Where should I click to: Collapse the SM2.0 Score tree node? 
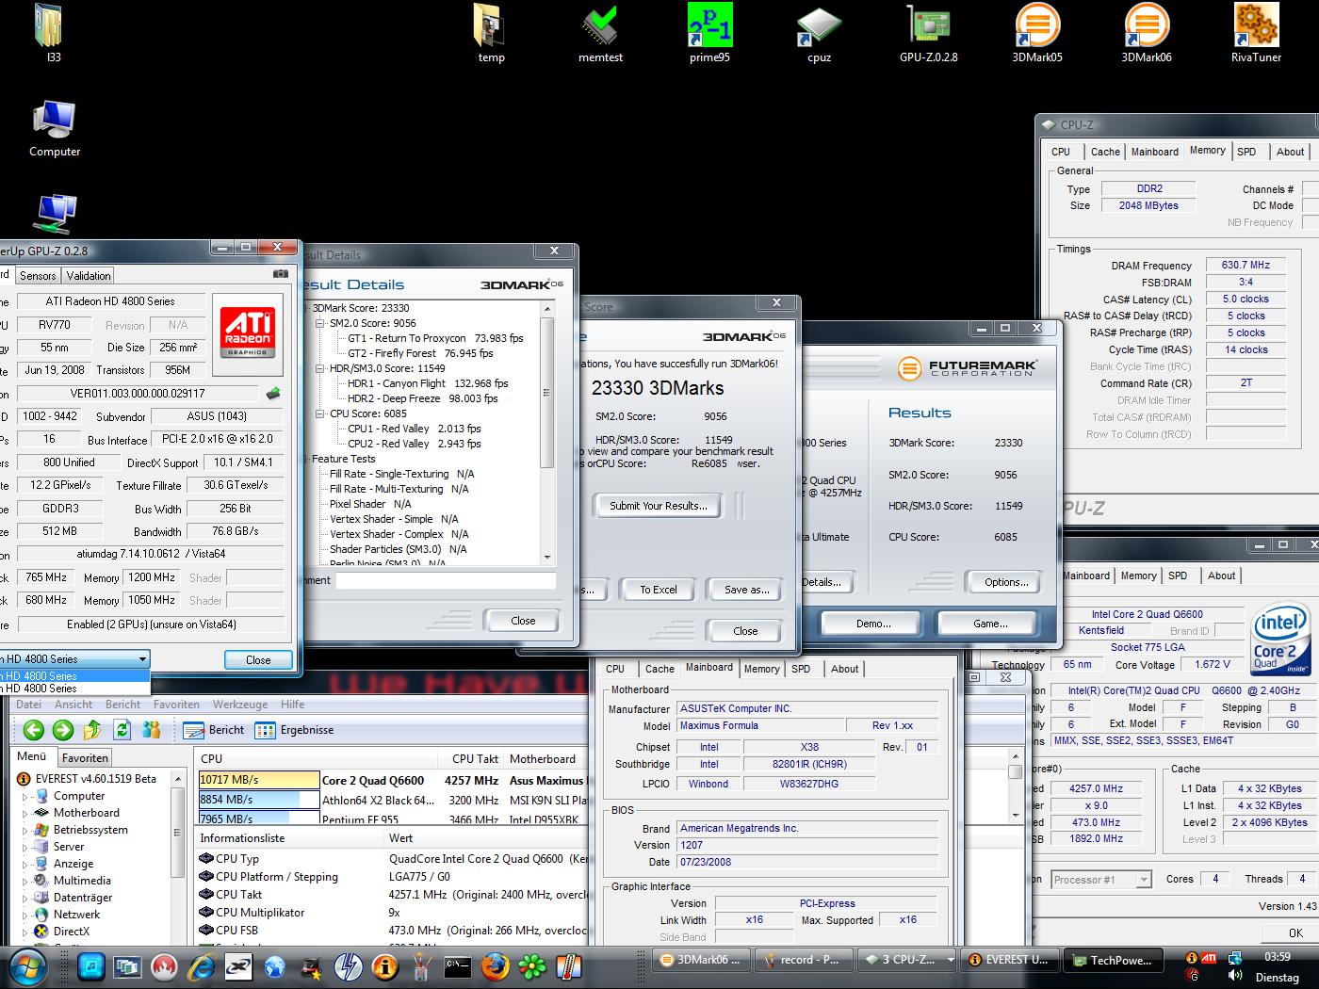tap(320, 323)
